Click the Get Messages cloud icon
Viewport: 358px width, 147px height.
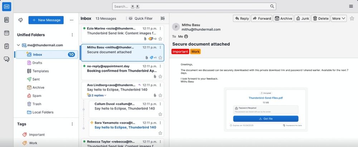[x=20, y=20]
